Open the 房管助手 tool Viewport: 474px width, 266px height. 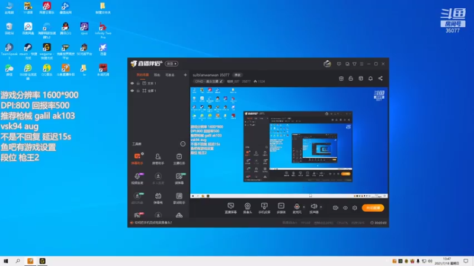pos(158,158)
